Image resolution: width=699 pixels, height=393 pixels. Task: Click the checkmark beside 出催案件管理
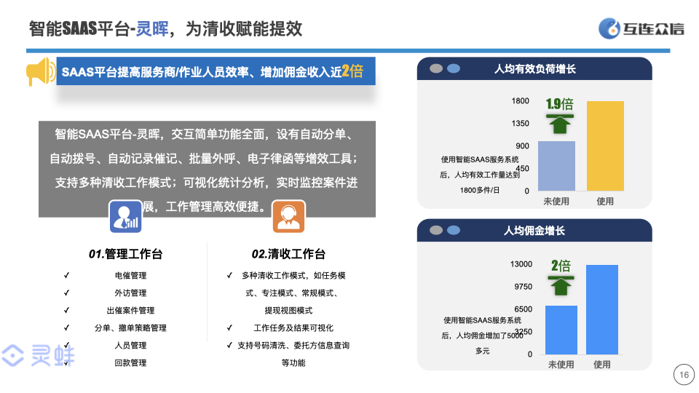66,310
